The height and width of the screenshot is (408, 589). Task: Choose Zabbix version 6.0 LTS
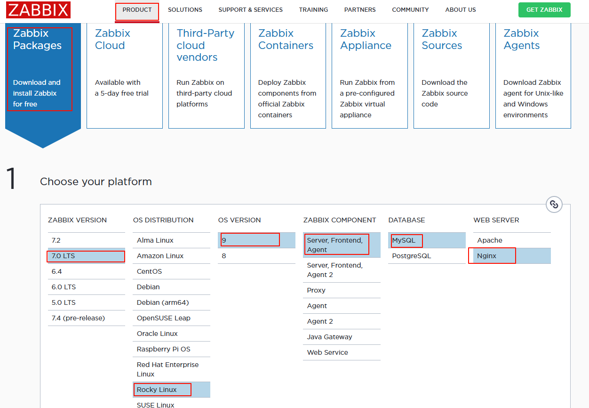pos(87,287)
